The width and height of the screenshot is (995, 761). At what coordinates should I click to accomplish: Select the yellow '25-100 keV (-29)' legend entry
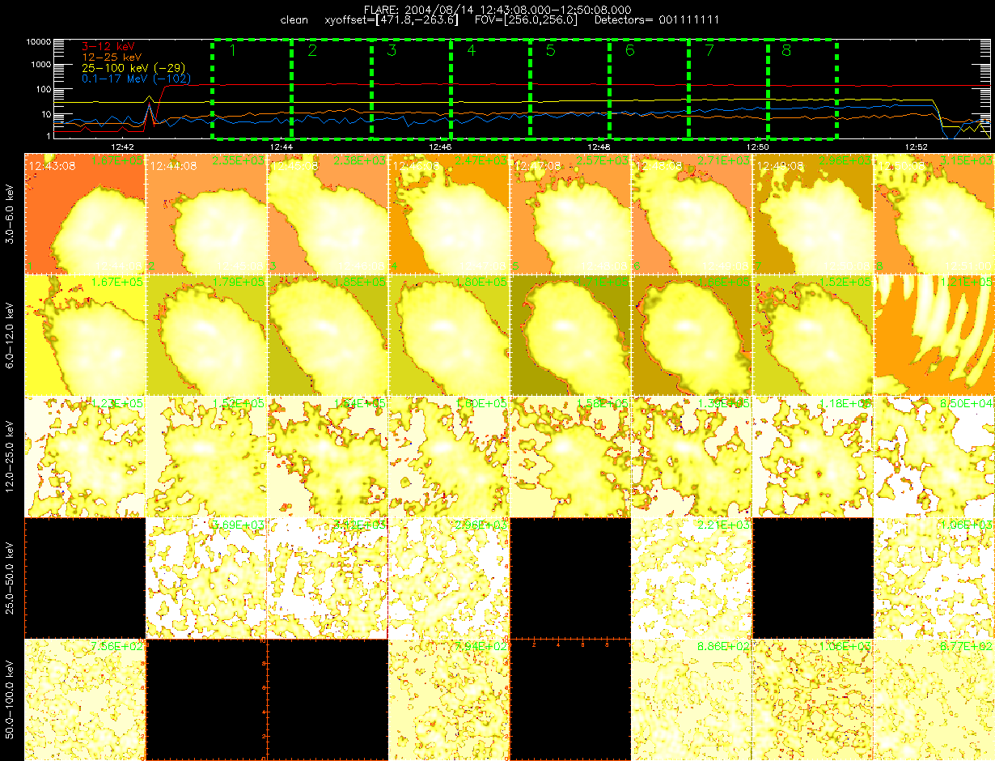point(133,69)
